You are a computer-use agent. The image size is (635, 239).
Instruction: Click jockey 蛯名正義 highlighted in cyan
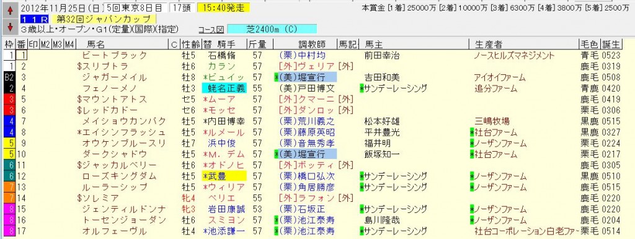[x=224, y=88]
